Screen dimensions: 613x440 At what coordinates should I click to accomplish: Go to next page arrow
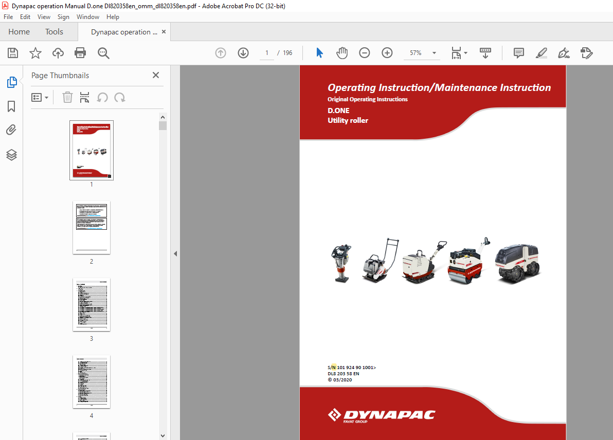click(243, 53)
